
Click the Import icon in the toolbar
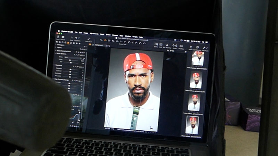[x=57, y=37]
